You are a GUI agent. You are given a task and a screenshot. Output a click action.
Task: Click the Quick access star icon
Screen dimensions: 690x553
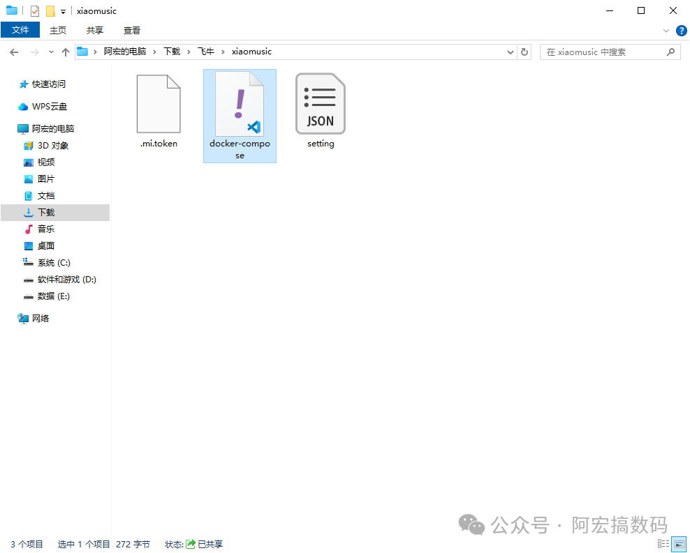click(x=24, y=84)
